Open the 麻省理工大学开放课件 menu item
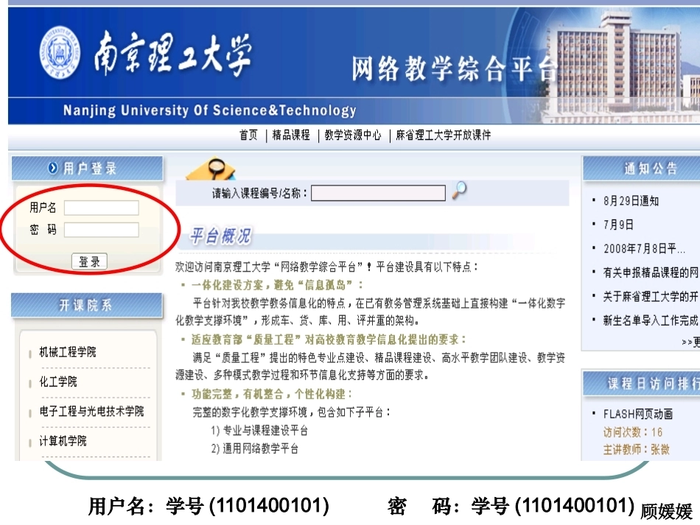The image size is (700, 525). (x=444, y=135)
